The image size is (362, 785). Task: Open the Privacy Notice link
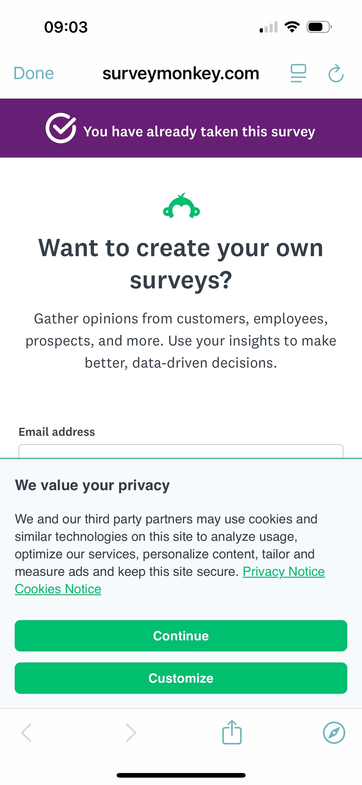(x=284, y=572)
